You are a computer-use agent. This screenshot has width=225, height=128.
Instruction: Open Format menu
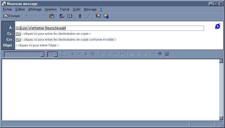tap(65, 9)
